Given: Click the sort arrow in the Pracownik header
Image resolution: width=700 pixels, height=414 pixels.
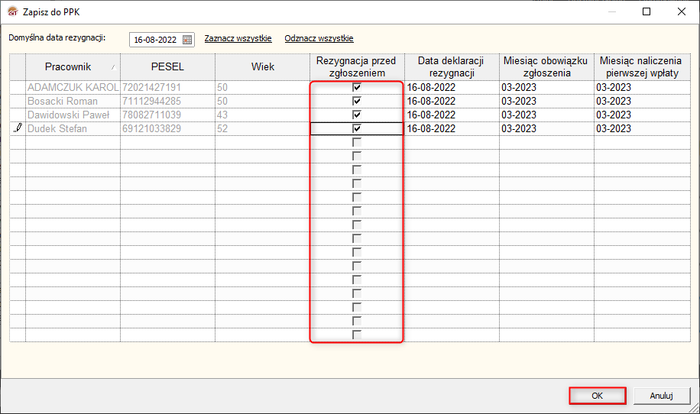Looking at the screenshot, I should point(113,67).
